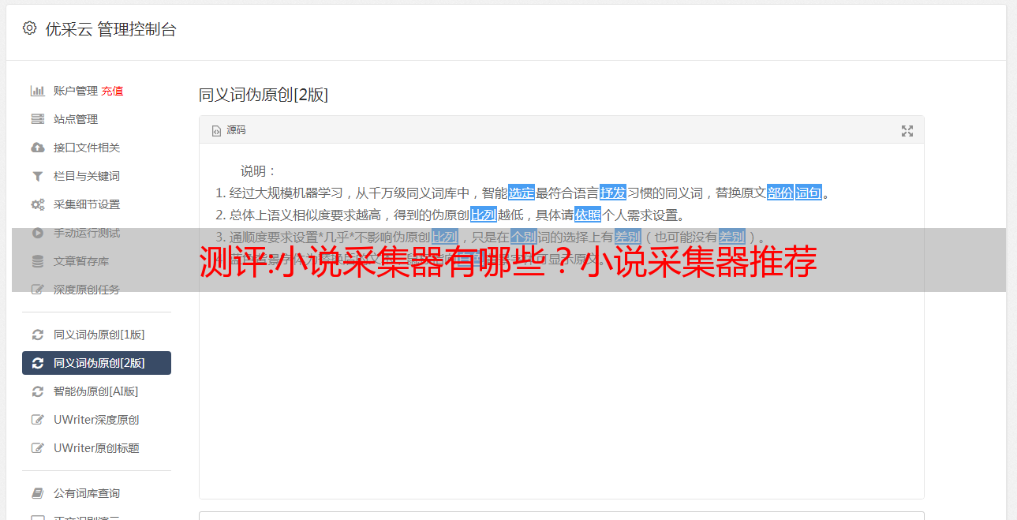Click the cloud upload icon for 接口文件相关
This screenshot has width=1017, height=520.
point(37,148)
